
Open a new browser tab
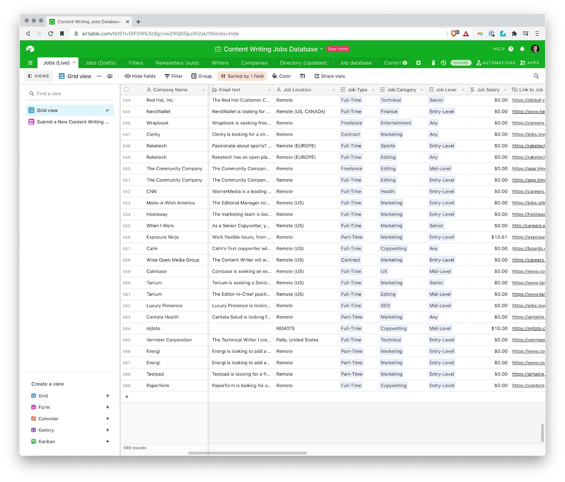coord(138,22)
